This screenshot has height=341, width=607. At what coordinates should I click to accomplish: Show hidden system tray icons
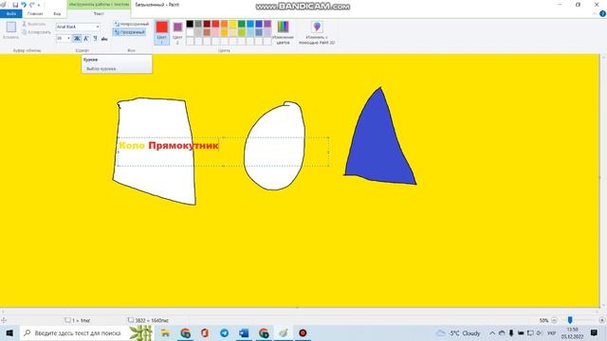492,332
